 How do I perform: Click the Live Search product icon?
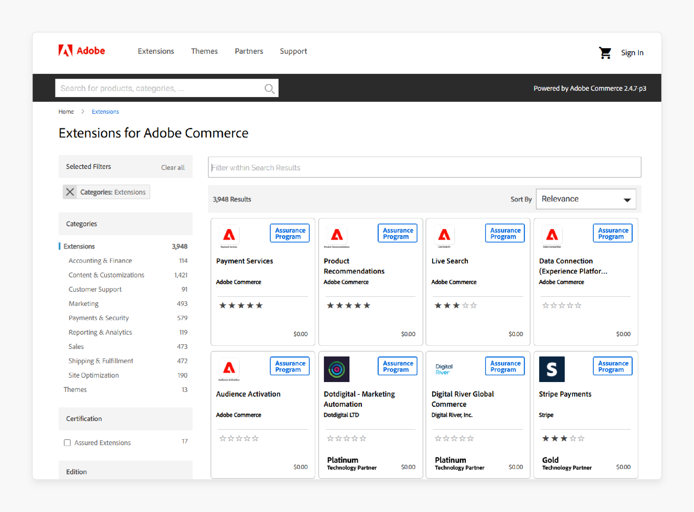click(444, 236)
